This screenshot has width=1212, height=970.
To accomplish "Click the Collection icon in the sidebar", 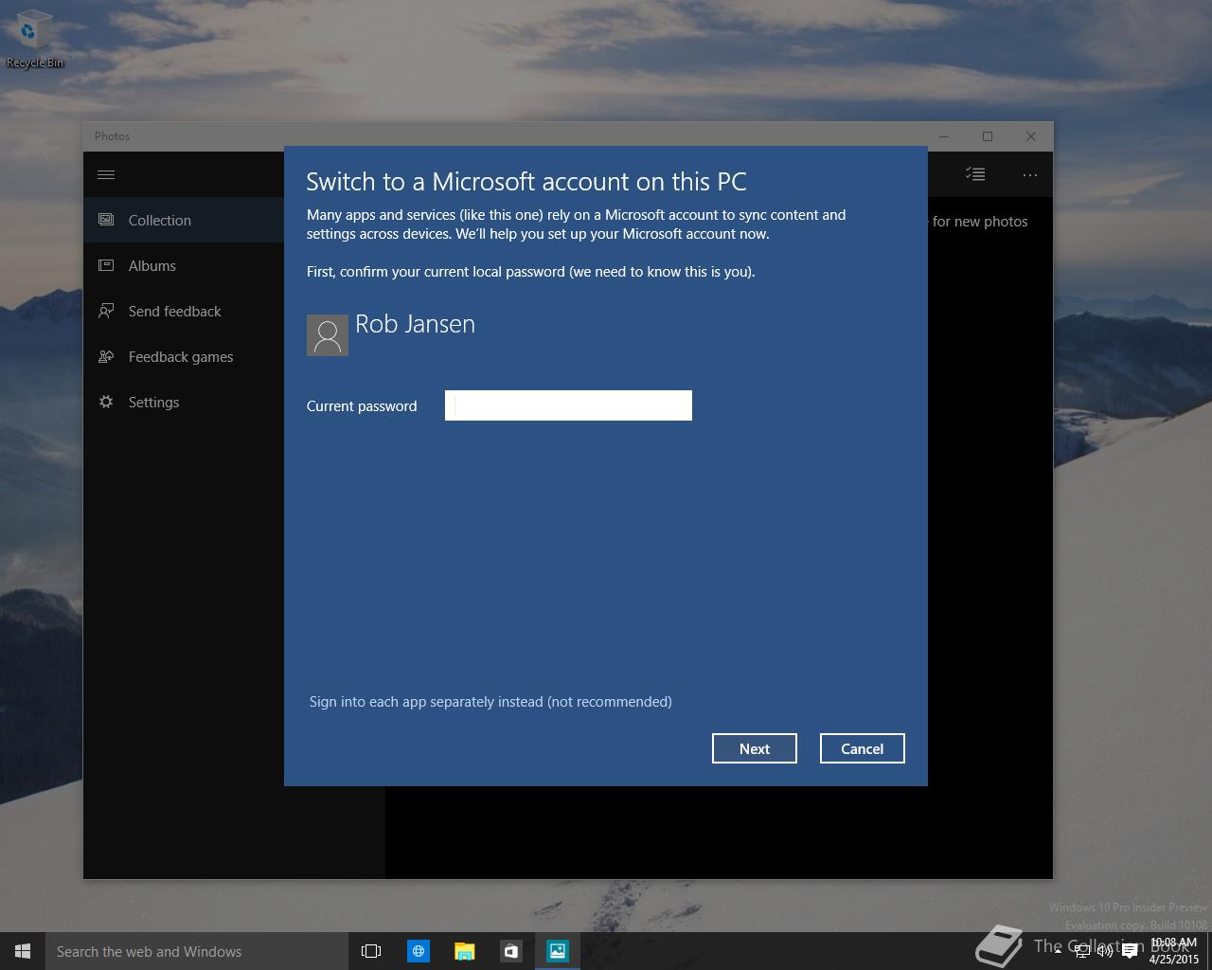I will click(106, 220).
